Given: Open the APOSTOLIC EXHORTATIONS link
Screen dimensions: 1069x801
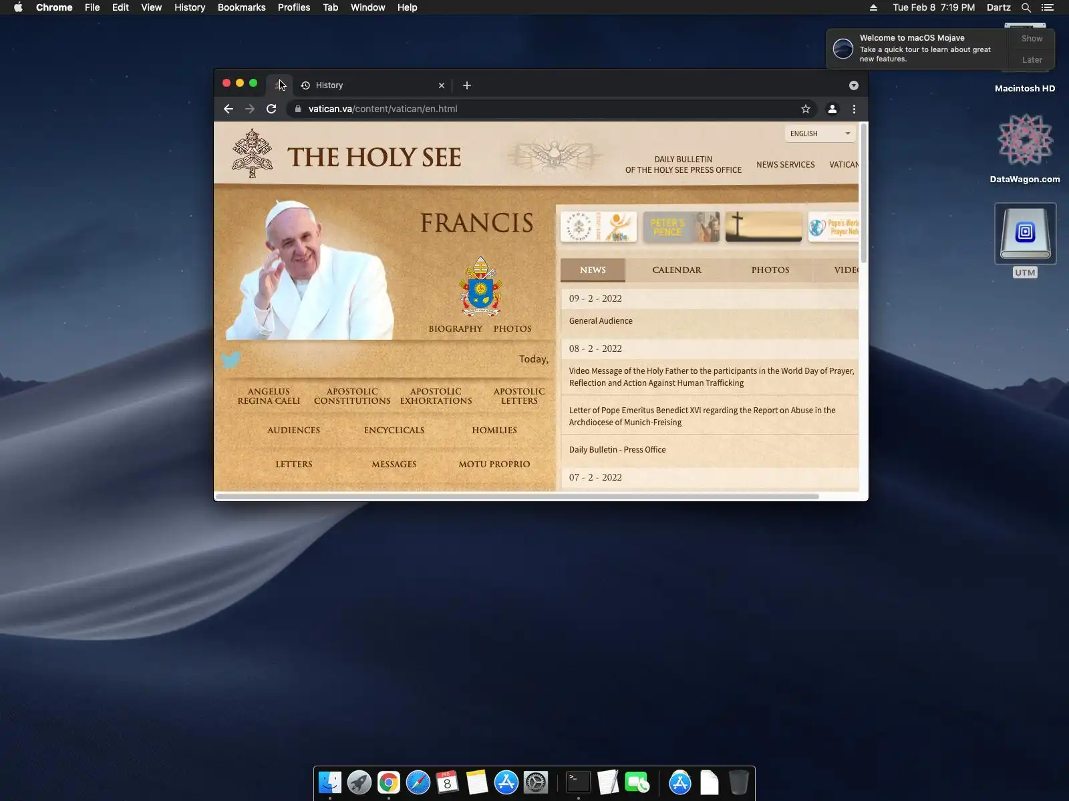Looking at the screenshot, I should (436, 396).
